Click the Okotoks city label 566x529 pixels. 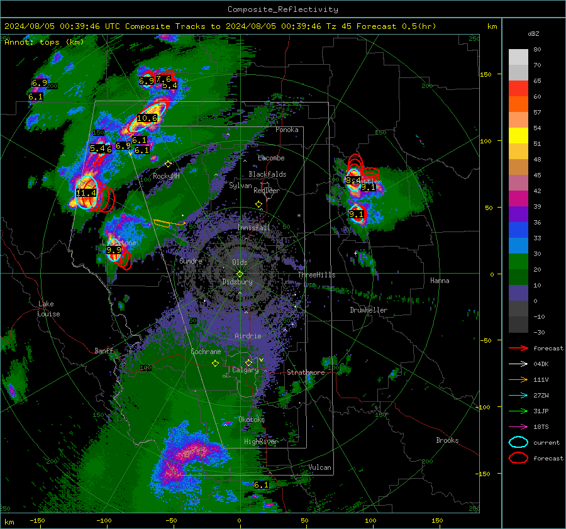252,420
